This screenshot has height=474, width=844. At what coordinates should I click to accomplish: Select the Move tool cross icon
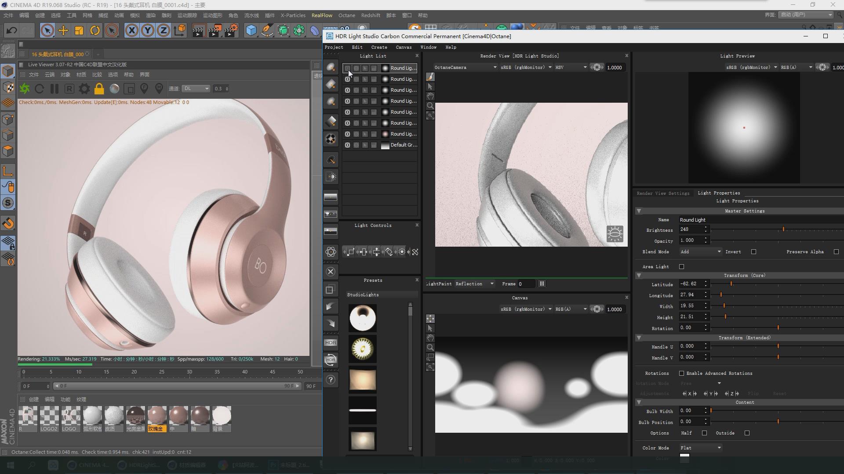(63, 30)
